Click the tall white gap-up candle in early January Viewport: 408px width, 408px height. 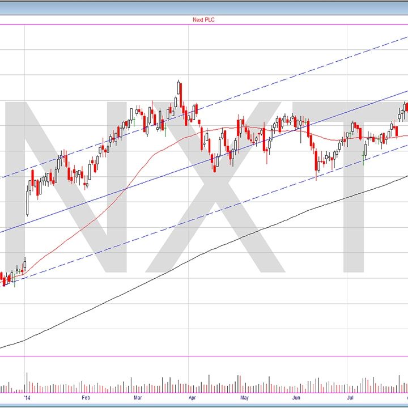28,198
